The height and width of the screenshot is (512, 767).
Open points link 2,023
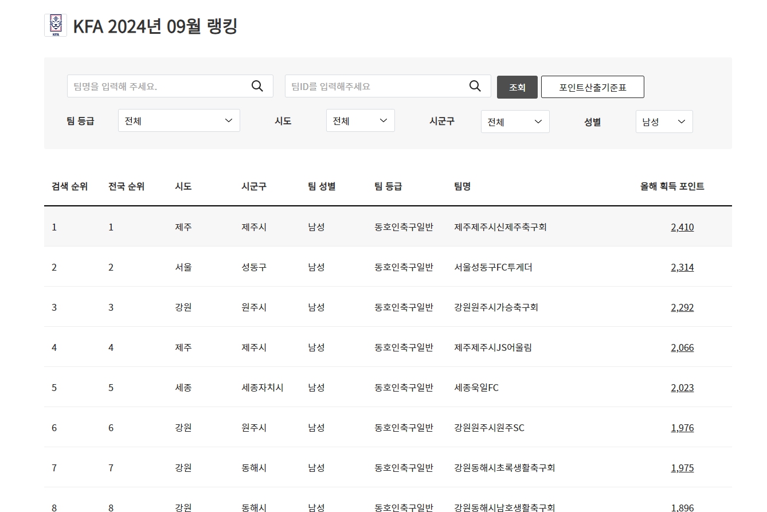pos(682,388)
